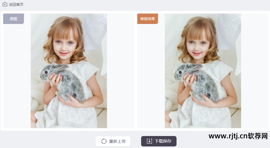270x148 pixels.
Task: Click the original photo thumbnail
Action: [69, 71]
